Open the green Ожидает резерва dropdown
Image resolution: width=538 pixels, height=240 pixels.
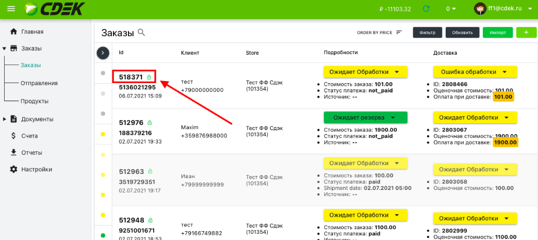click(x=365, y=118)
